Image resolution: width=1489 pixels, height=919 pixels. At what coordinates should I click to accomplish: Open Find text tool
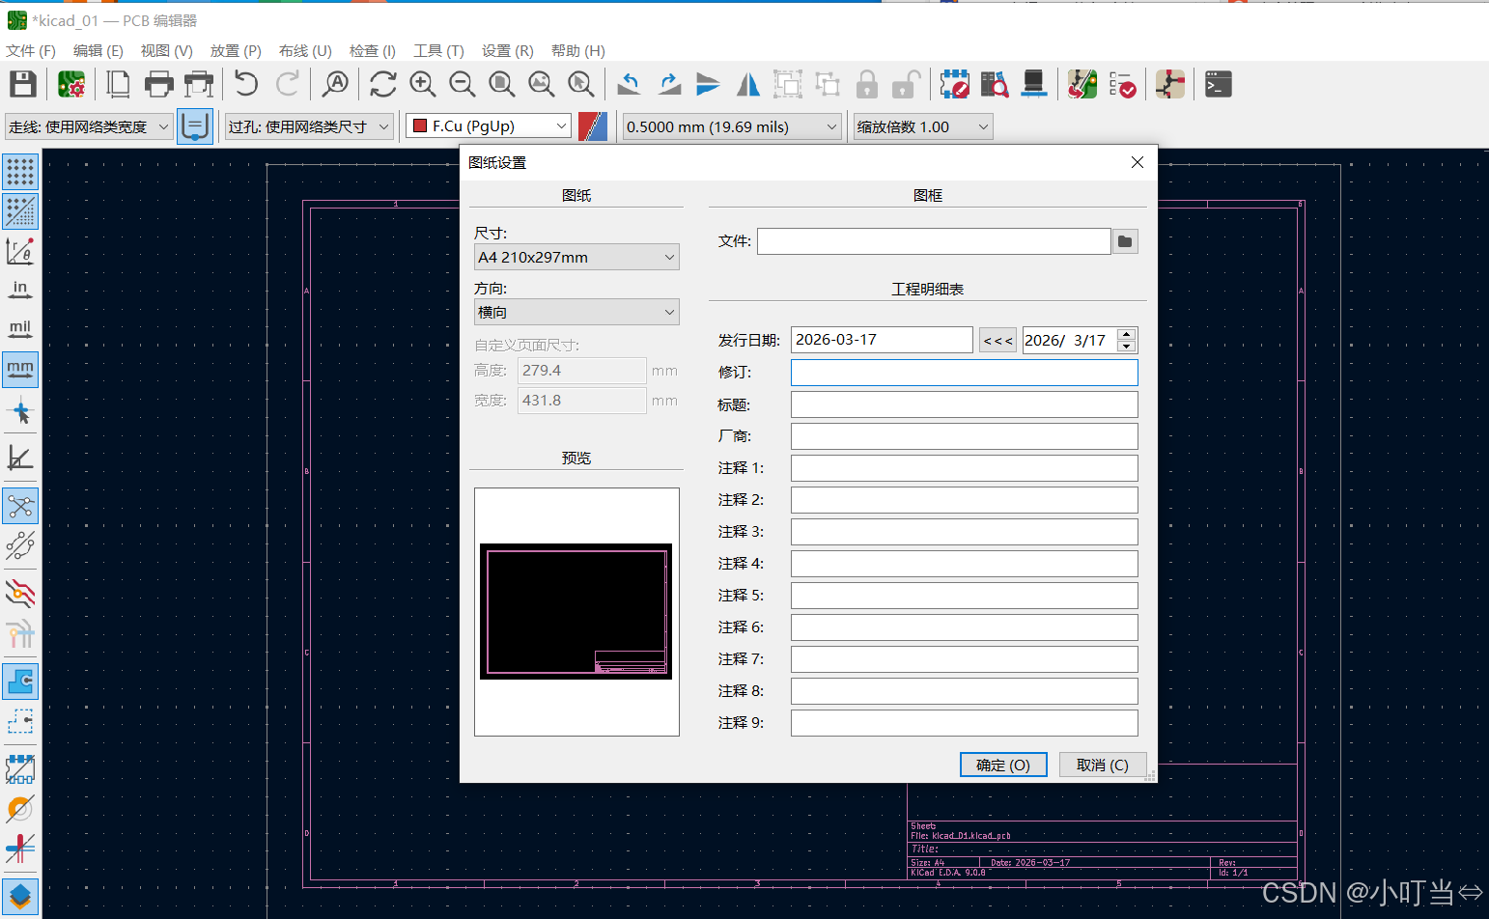335,85
